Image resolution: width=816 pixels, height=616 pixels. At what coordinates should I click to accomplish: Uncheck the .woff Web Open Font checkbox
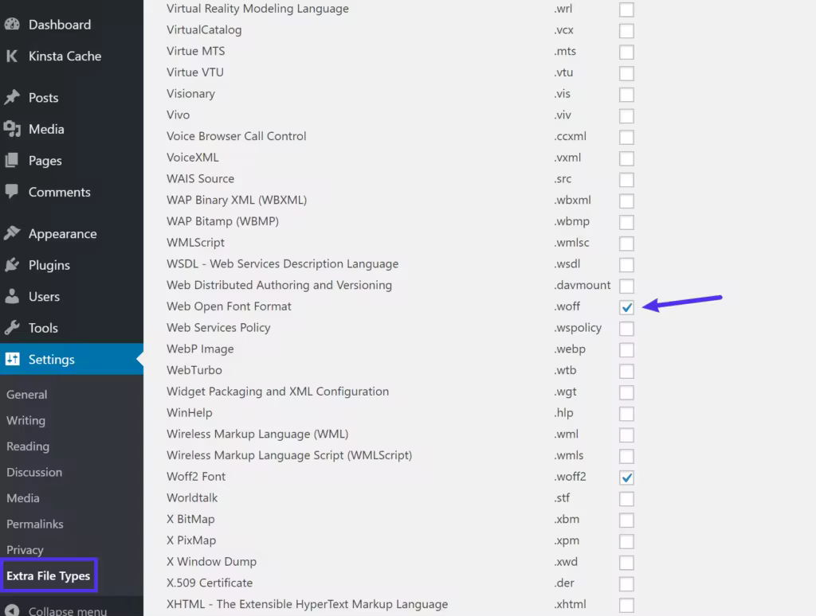626,307
